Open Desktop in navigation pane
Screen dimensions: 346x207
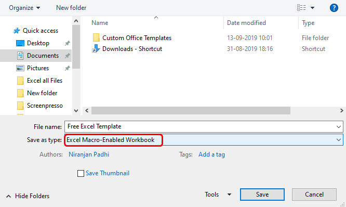click(x=38, y=43)
